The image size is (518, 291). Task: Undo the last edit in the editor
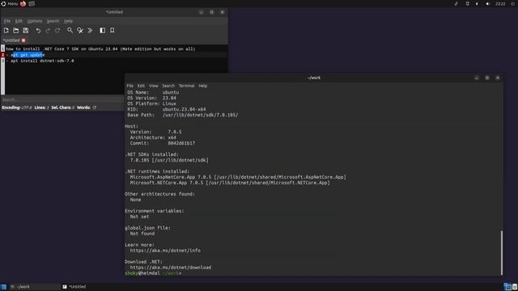[38, 31]
